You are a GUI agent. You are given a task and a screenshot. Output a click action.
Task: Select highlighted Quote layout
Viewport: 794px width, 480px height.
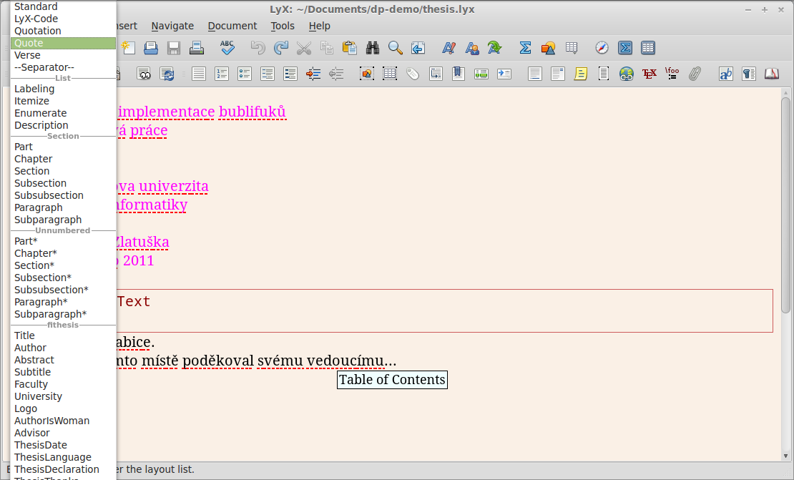tap(63, 43)
